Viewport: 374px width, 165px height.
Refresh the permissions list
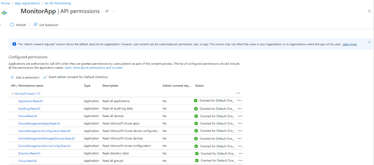(x=18, y=25)
